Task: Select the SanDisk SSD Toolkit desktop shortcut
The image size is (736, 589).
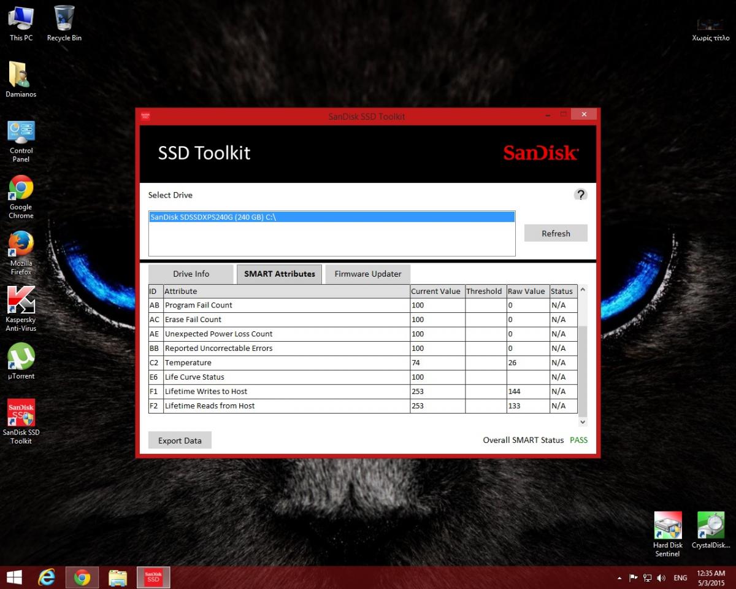Action: (21, 422)
